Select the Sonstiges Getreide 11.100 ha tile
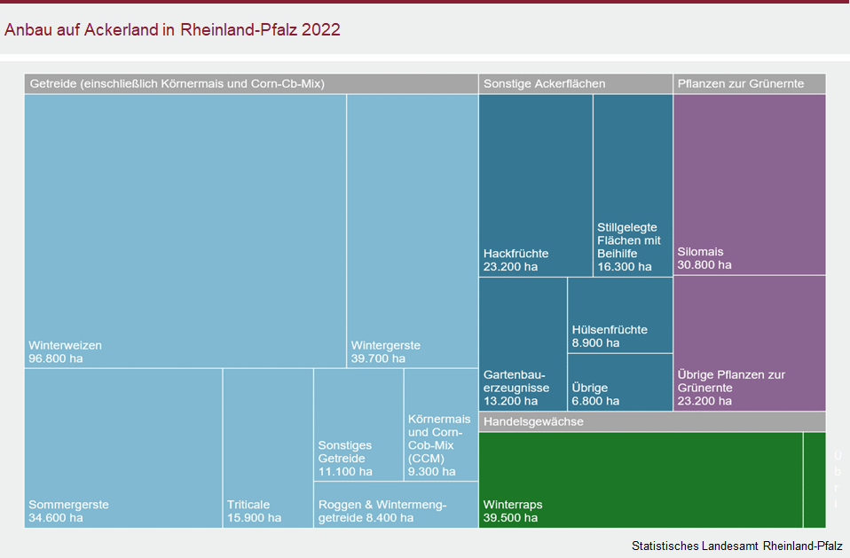The height and width of the screenshot is (558, 850). coord(358,425)
